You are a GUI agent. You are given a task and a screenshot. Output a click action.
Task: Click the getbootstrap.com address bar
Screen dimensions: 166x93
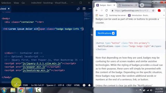click(x=132, y=10)
